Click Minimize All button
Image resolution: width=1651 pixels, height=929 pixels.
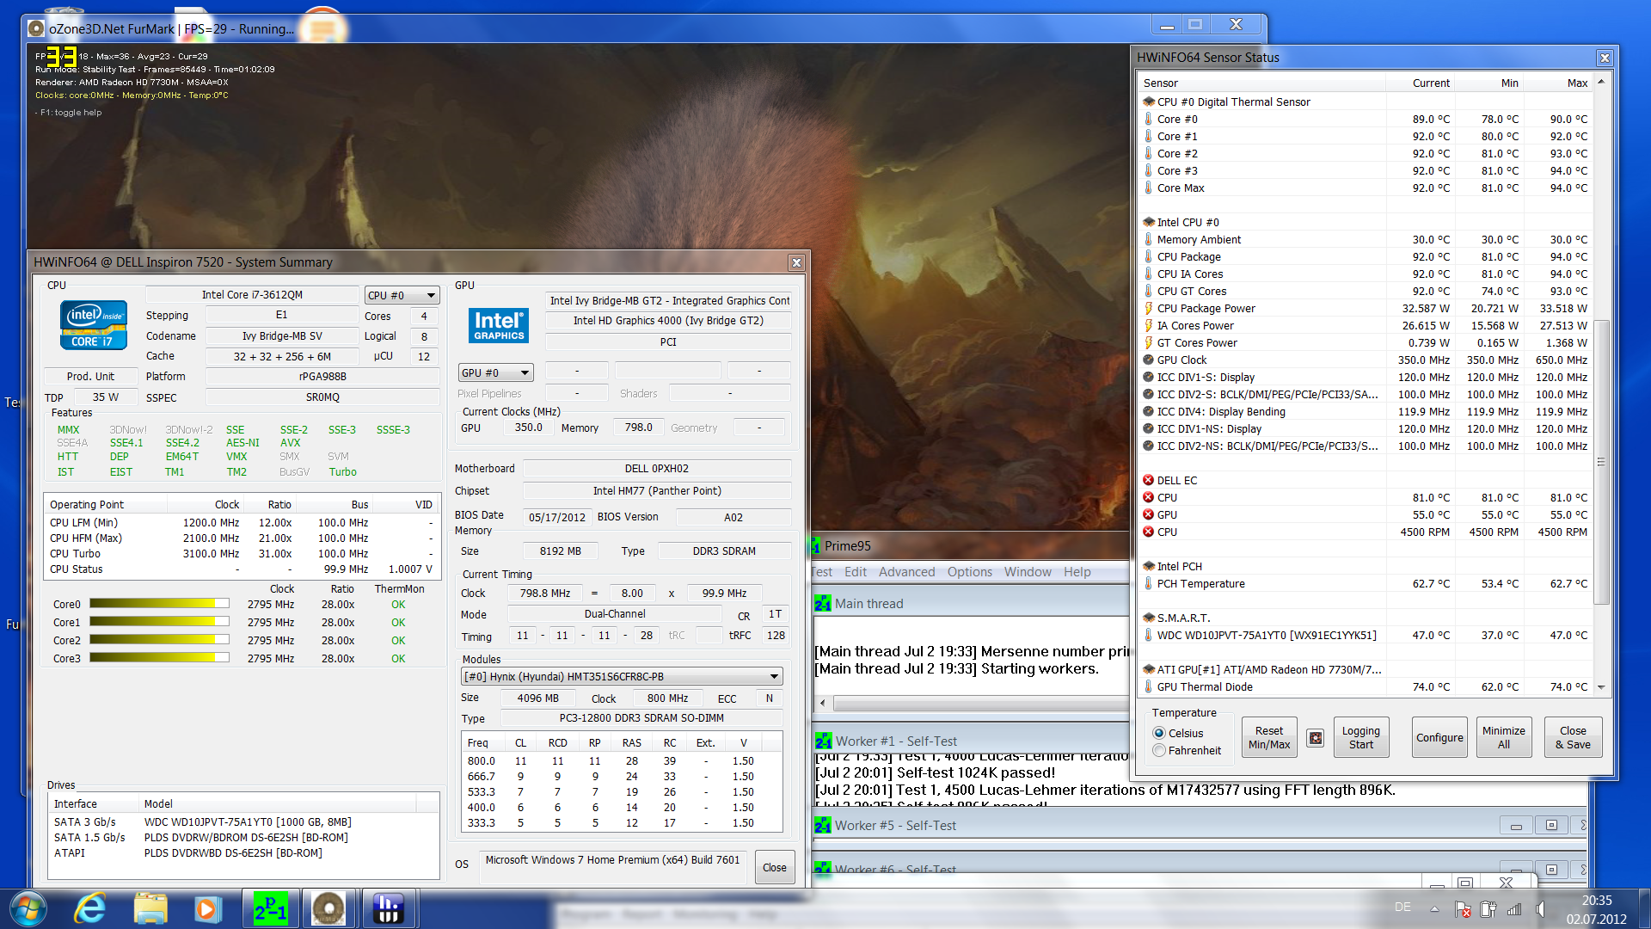1503,737
